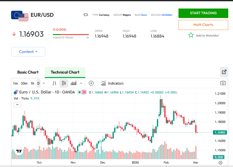The height and width of the screenshot is (167, 233).
Task: Click the TradingView logo on chart
Action: click(19, 151)
